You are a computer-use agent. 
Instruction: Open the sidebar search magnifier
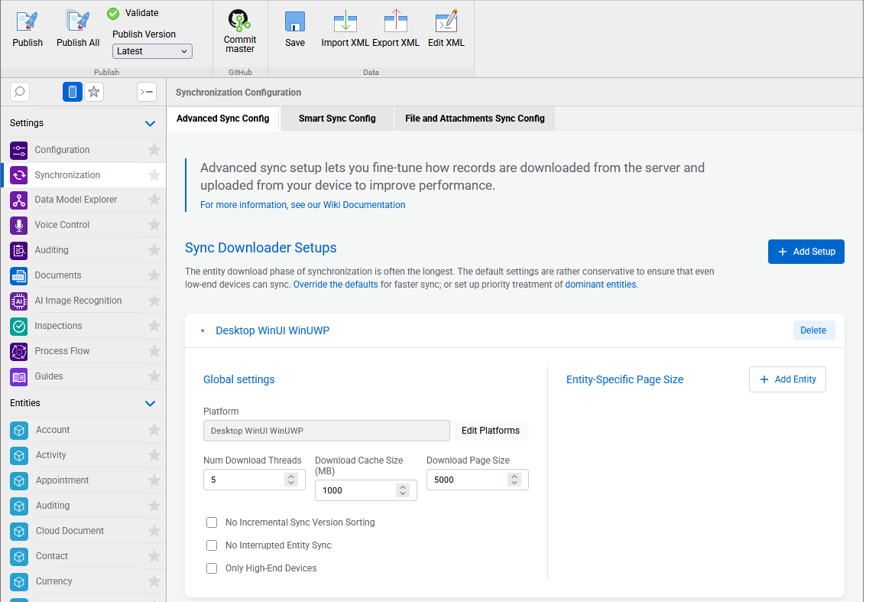(x=19, y=92)
